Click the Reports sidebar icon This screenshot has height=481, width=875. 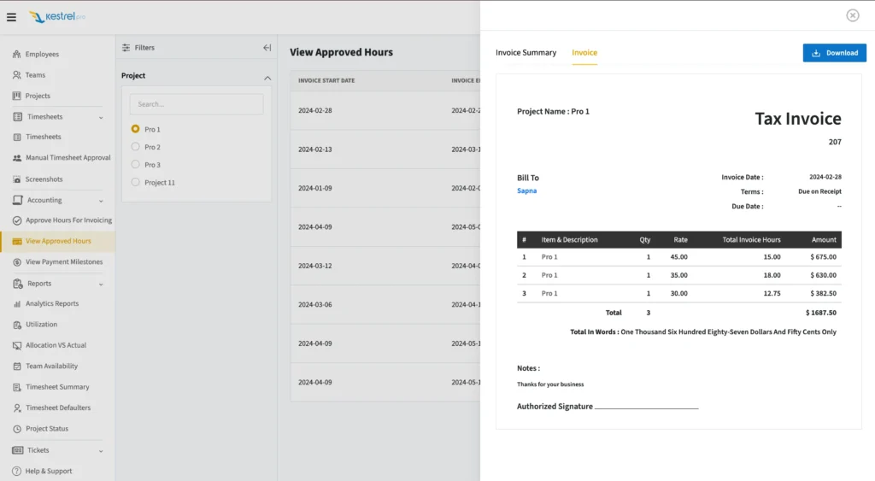click(18, 284)
